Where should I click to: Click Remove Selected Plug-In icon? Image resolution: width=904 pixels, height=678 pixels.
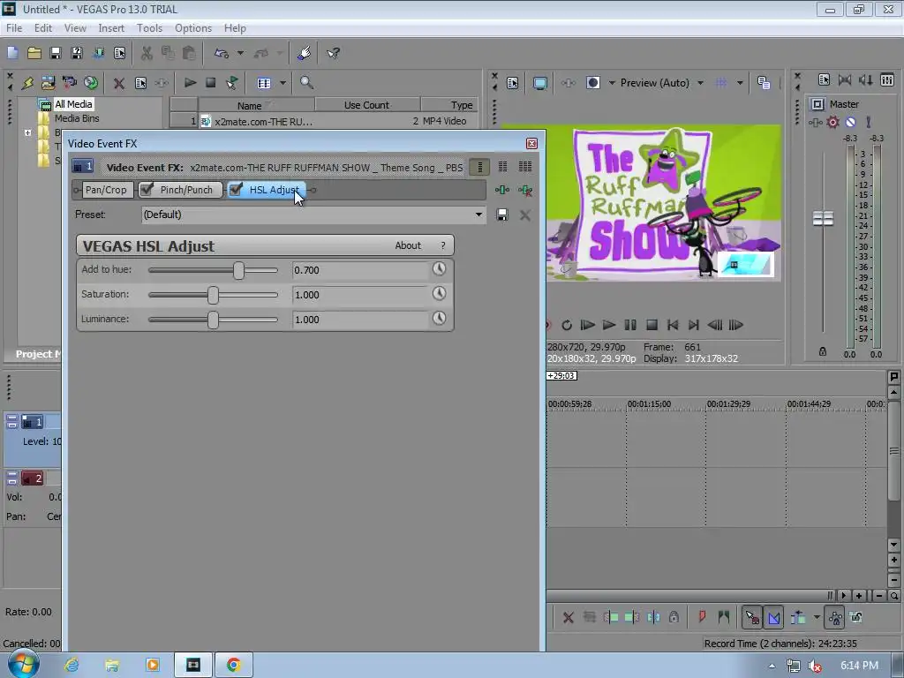(x=525, y=190)
